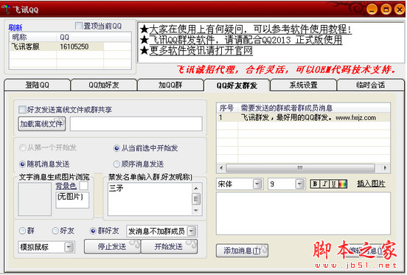Viewport: 407px width, 275px height.
Task: Select message row 1 飞讯群发
Action: (303, 117)
